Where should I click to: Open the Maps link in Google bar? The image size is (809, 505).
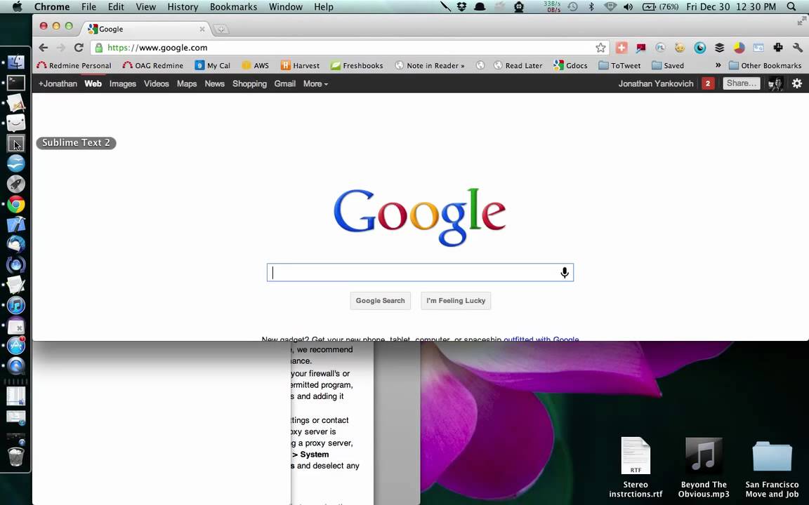click(187, 83)
